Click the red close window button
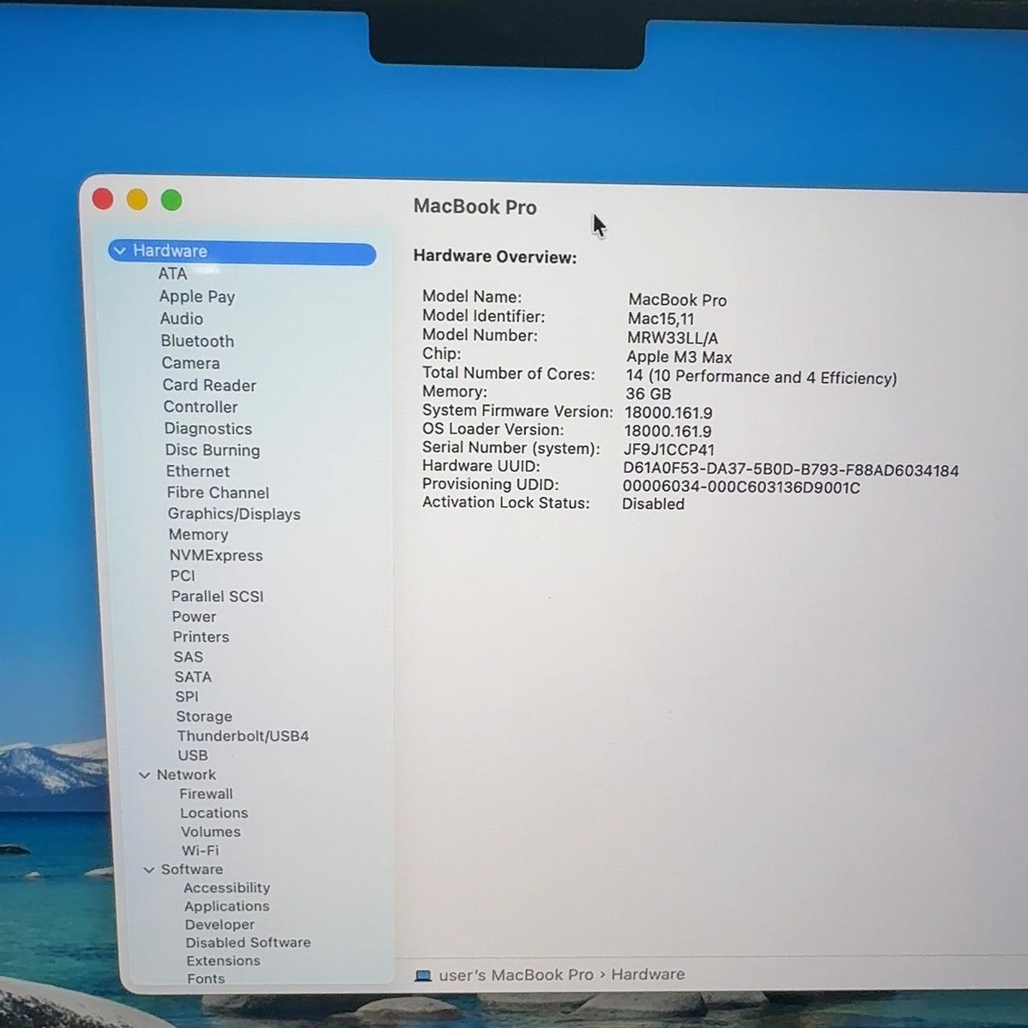This screenshot has height=1028, width=1028. (103, 199)
